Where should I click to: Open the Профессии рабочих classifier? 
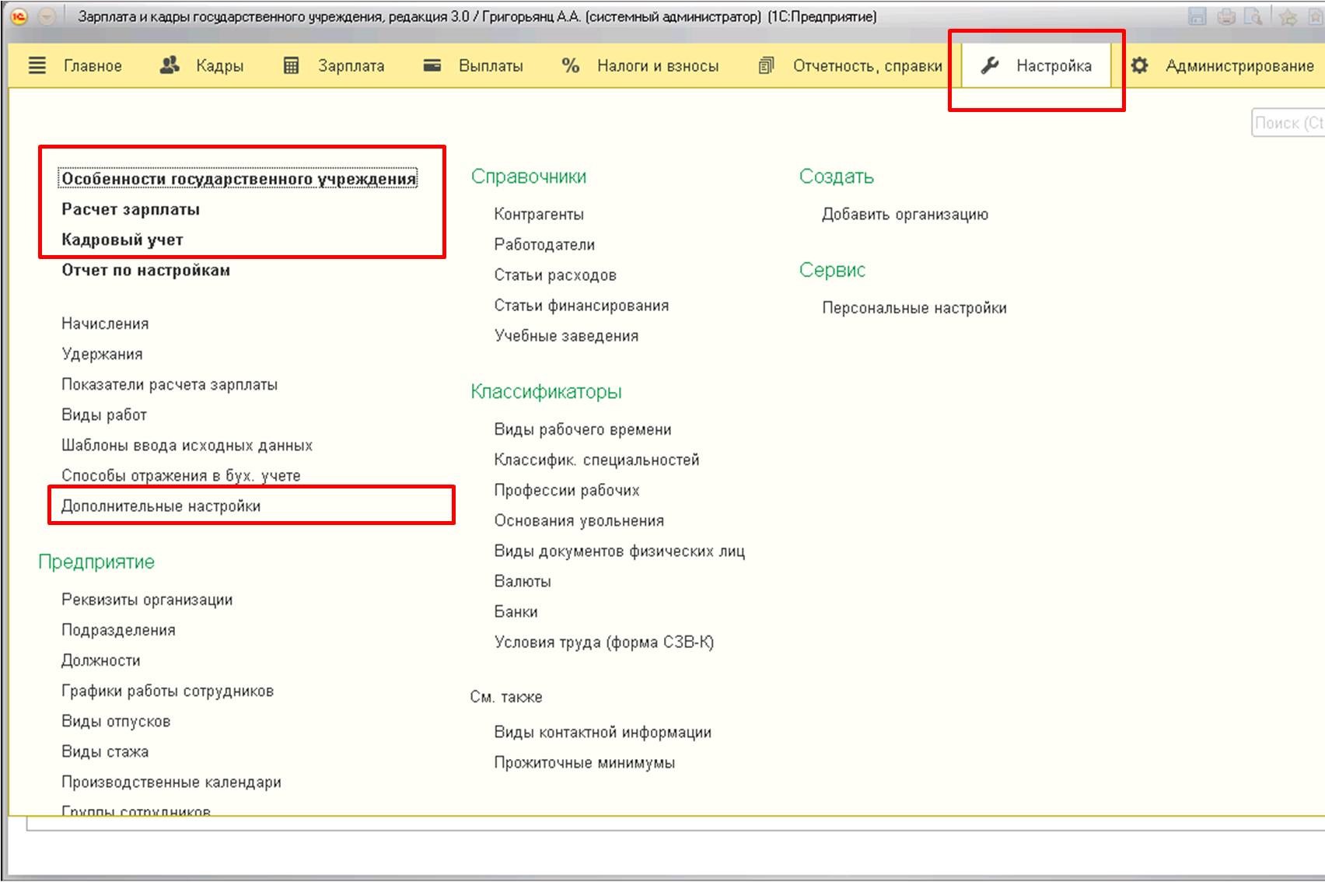coord(567,490)
